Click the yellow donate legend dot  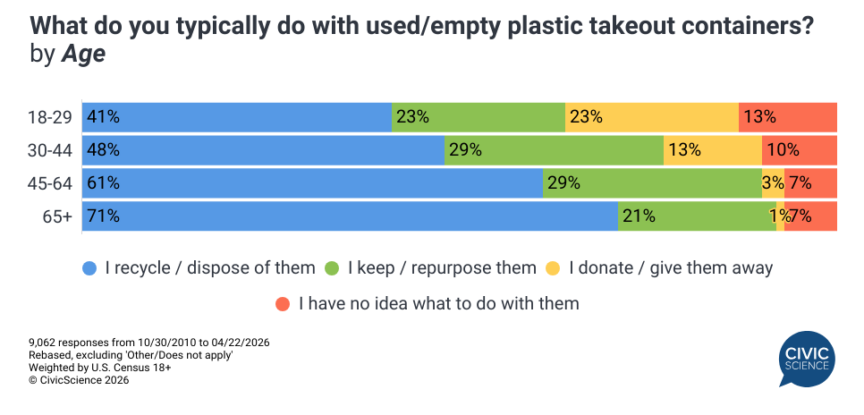553,267
